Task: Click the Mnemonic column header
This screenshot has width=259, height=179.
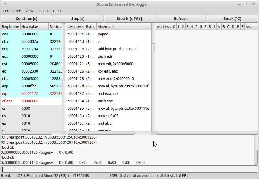Action: click(x=124, y=26)
